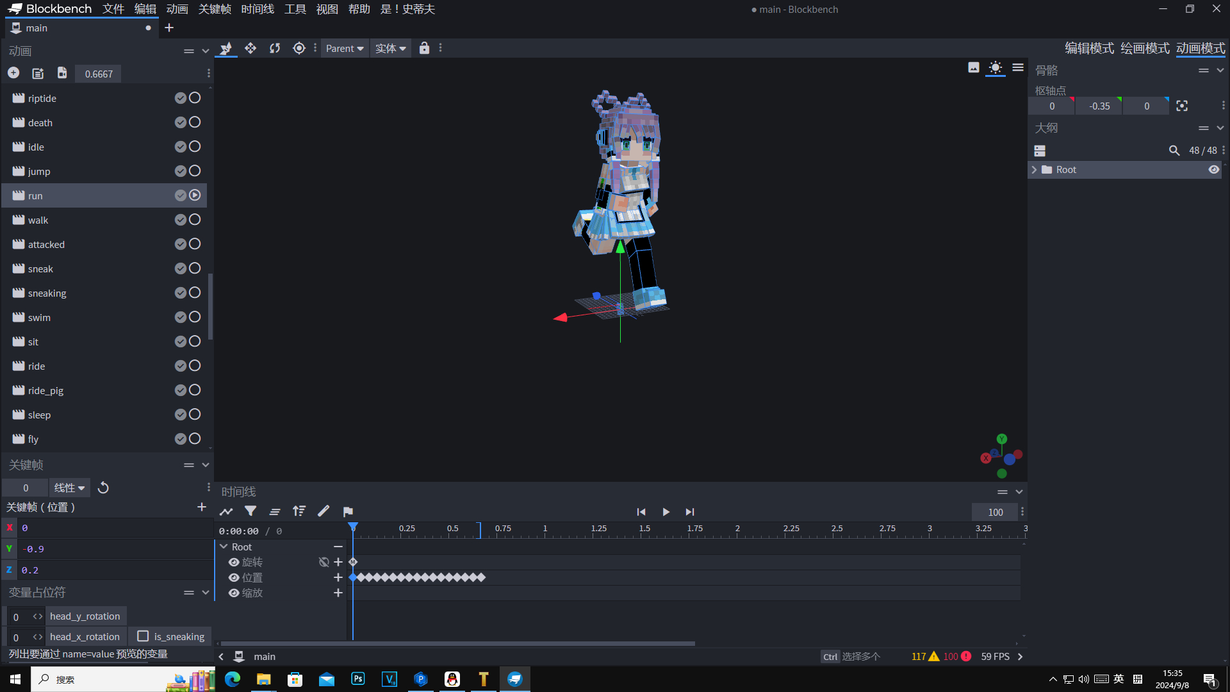Switch to 绘画模式

[x=1145, y=48]
